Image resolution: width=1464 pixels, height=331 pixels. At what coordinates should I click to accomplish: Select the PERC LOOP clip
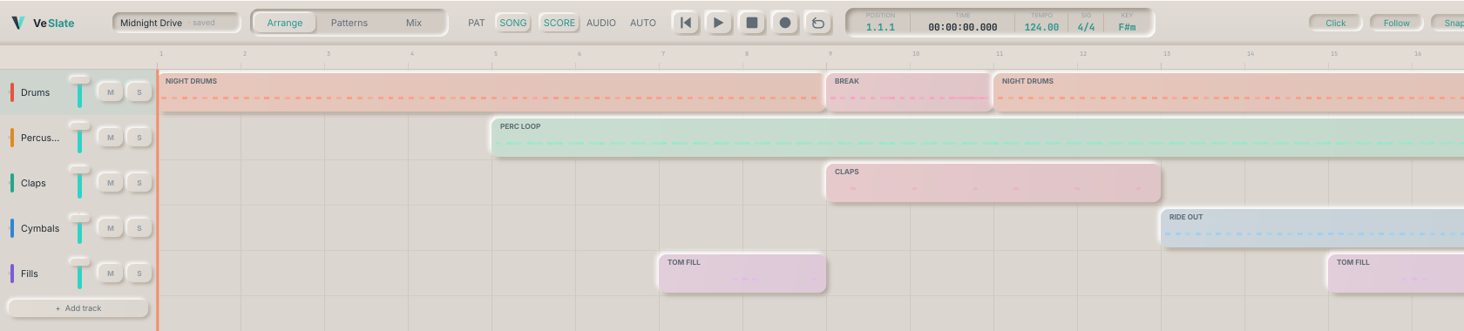978,137
